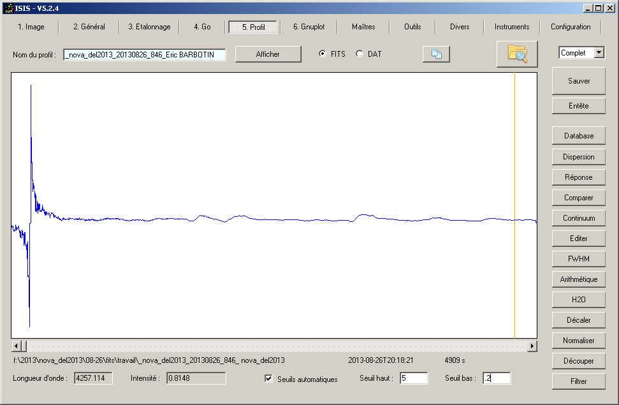Expand the Complet dropdown list
The width and height of the screenshot is (619, 405).
pyautogui.click(x=599, y=53)
